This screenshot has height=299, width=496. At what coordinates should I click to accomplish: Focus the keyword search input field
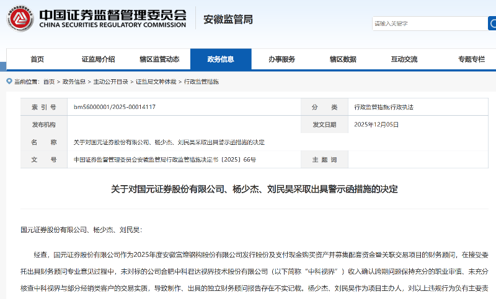click(x=430, y=24)
